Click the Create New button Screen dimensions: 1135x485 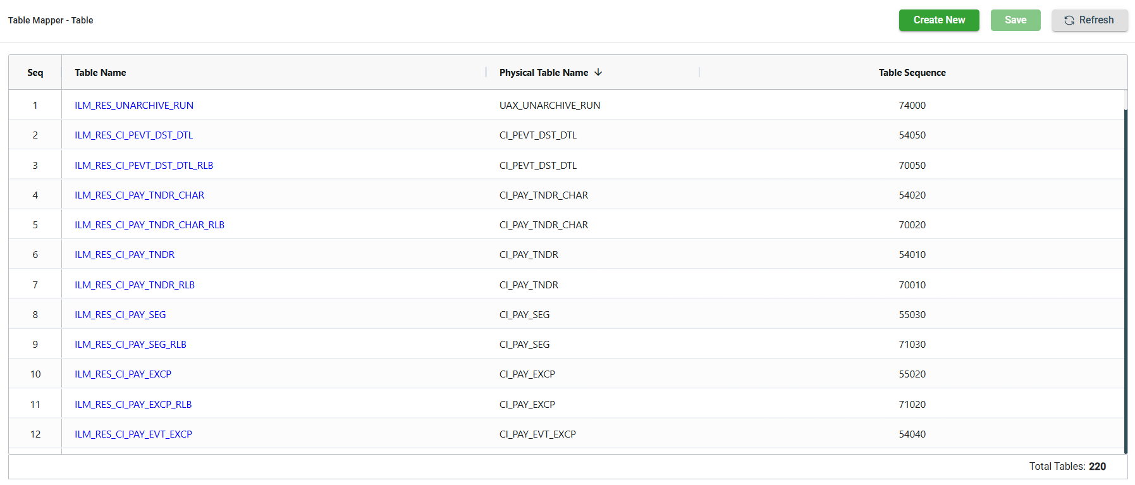tap(938, 20)
